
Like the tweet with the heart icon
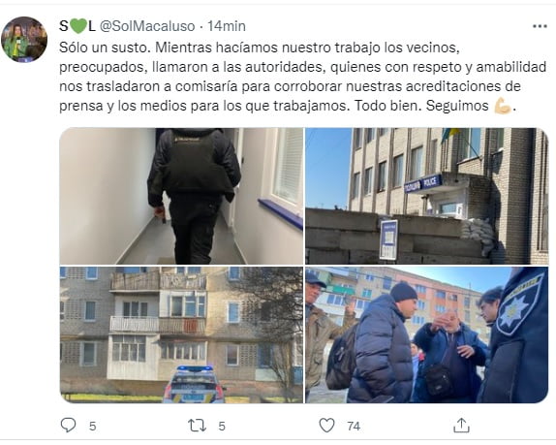326,426
